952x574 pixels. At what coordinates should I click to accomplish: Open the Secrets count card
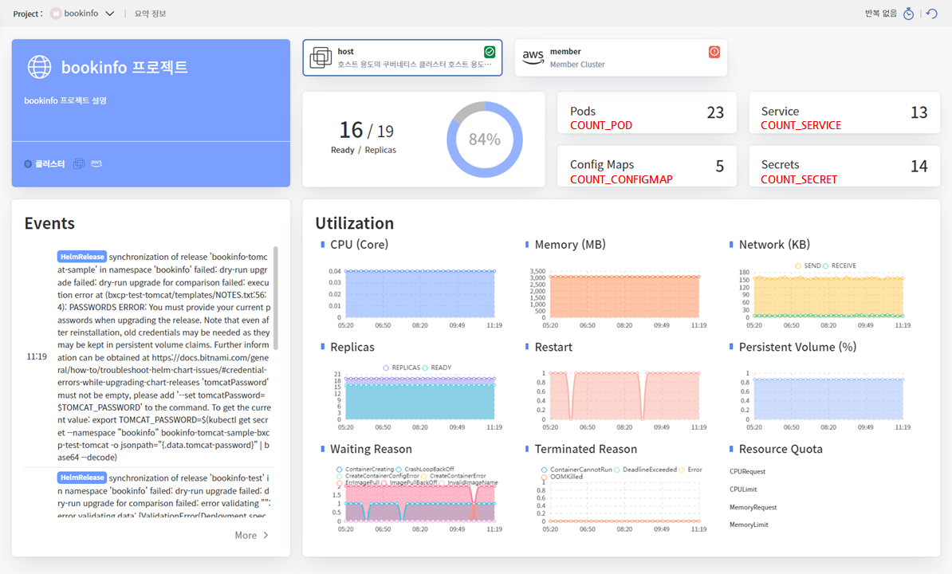(844, 166)
